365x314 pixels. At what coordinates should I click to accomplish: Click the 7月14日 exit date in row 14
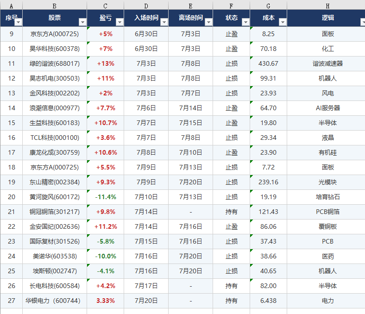click(191, 108)
